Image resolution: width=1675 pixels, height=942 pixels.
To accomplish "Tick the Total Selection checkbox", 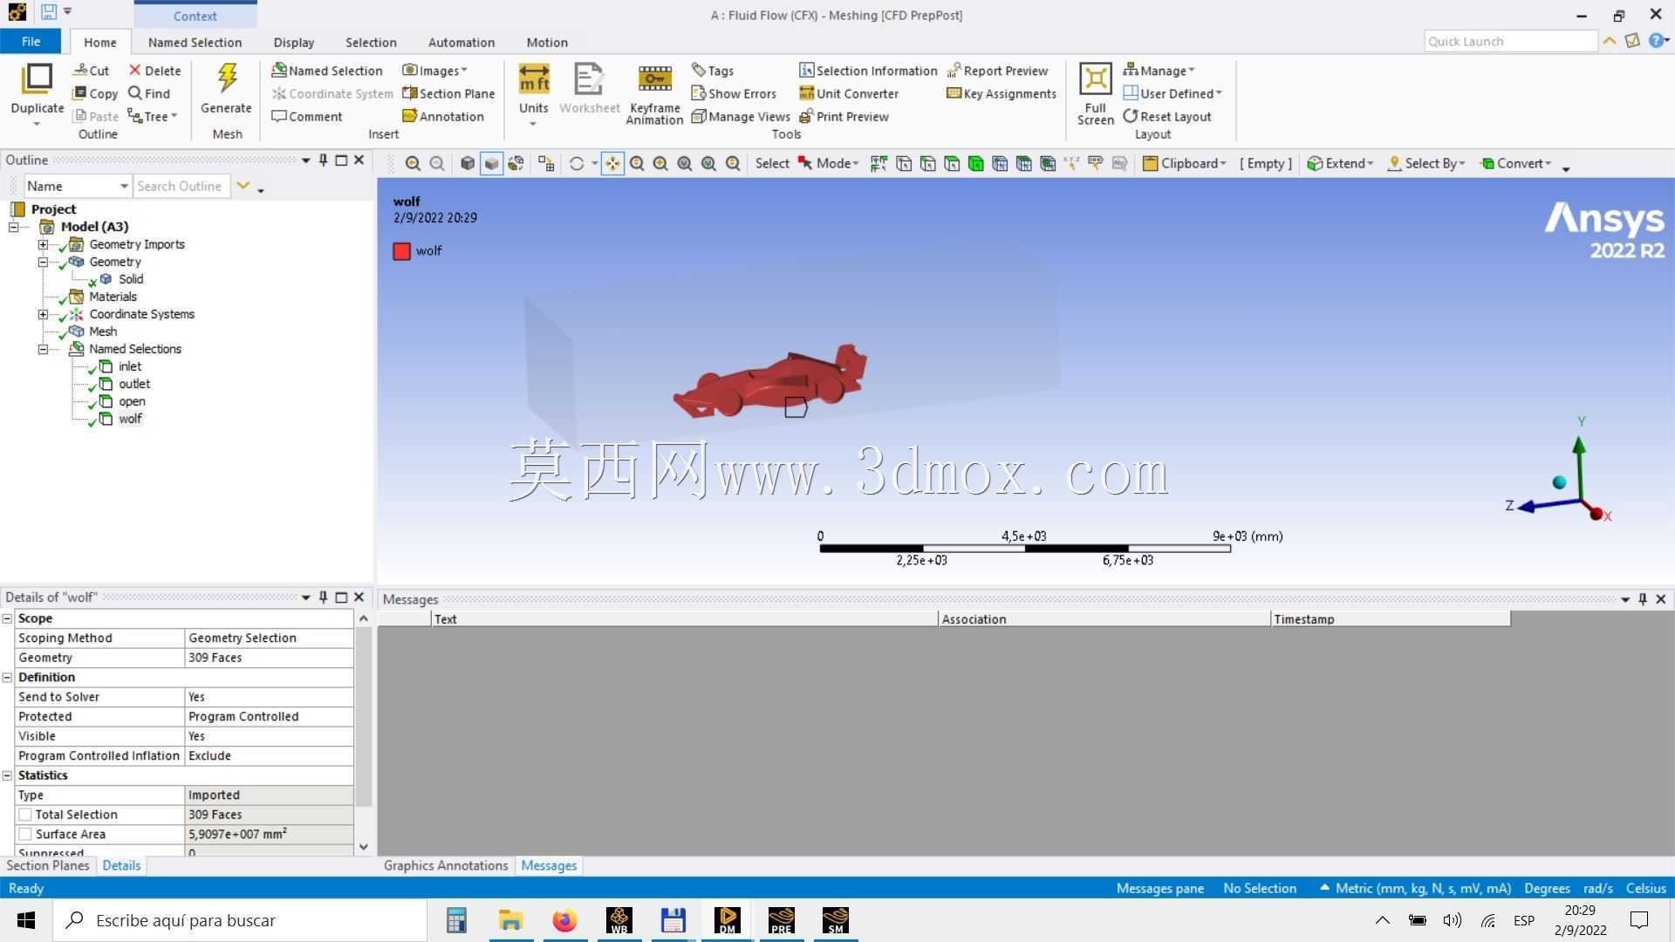I will pyautogui.click(x=25, y=815).
